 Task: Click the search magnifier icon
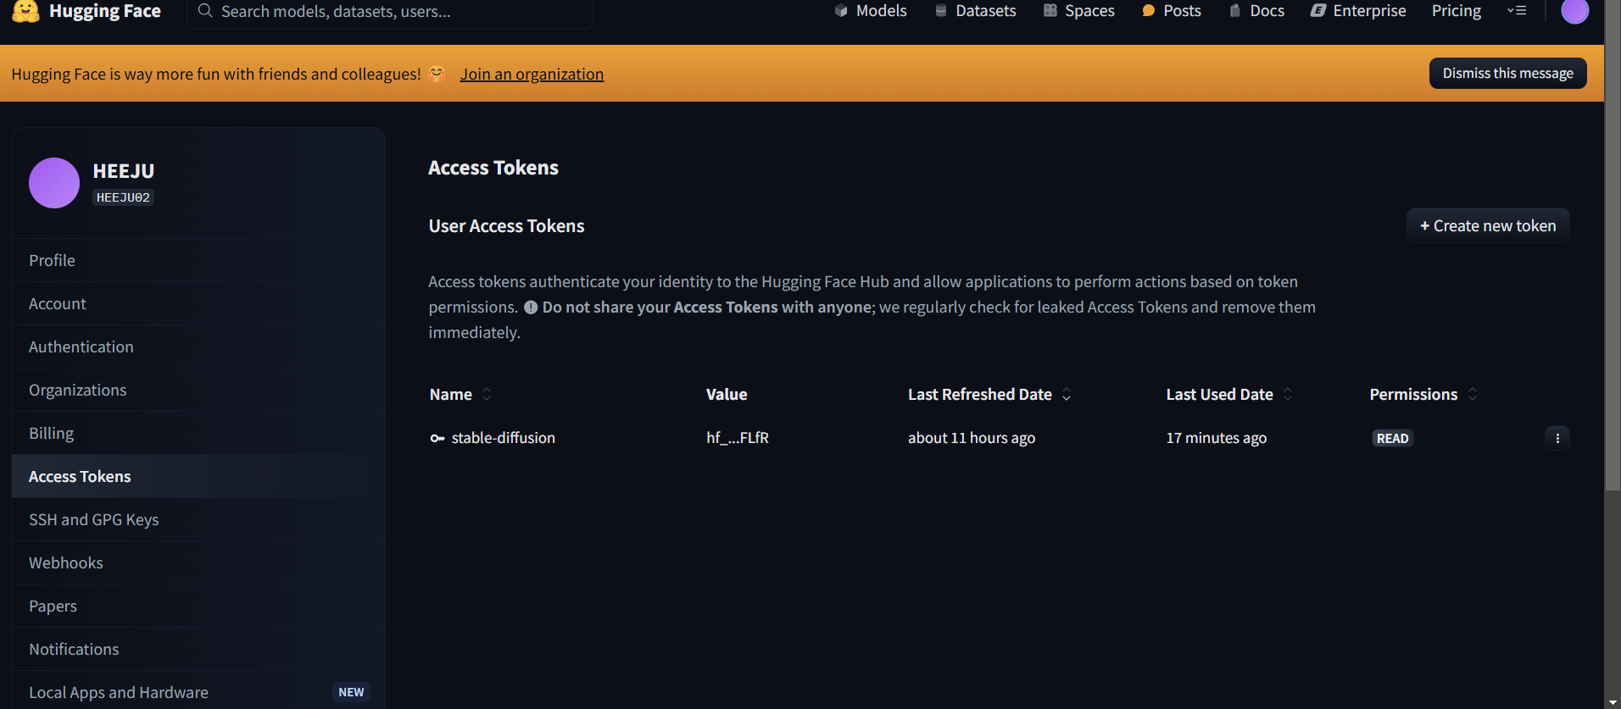(205, 11)
